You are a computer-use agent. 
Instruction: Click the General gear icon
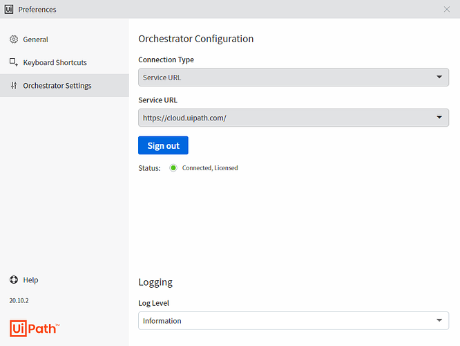click(x=14, y=39)
